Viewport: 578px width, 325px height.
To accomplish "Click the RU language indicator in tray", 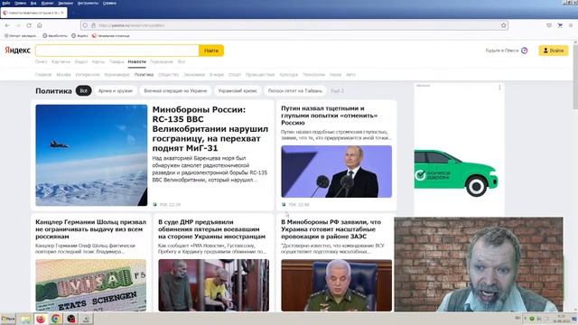I will point(517,319).
